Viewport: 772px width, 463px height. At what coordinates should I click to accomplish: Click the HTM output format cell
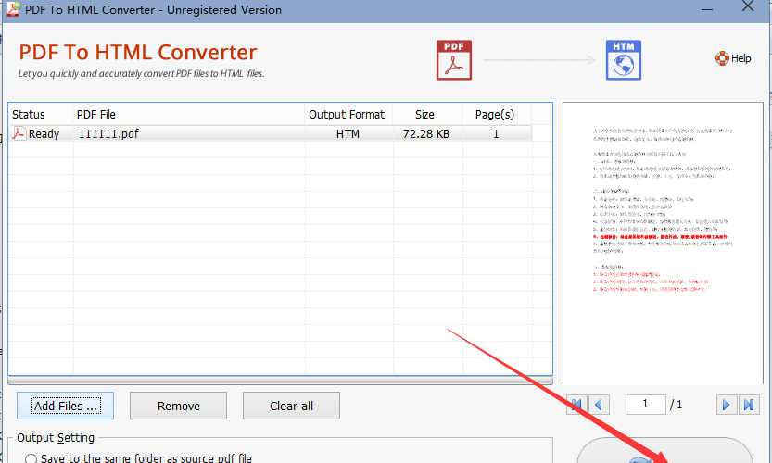(348, 134)
